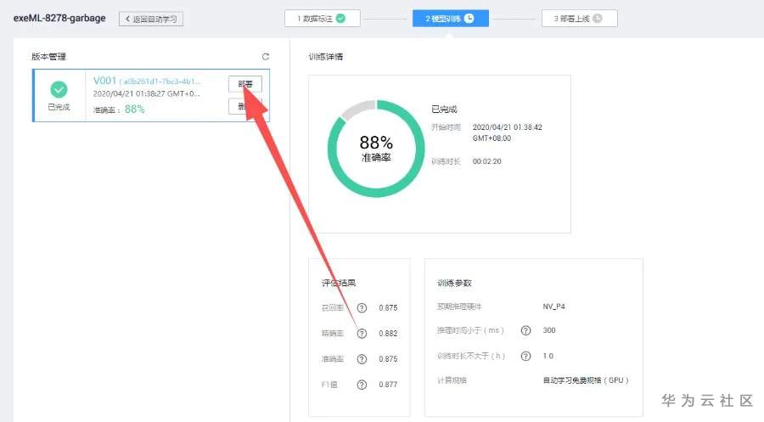This screenshot has height=422, width=764.
Task: Open step 3 deploy online tab
Action: pyautogui.click(x=579, y=19)
